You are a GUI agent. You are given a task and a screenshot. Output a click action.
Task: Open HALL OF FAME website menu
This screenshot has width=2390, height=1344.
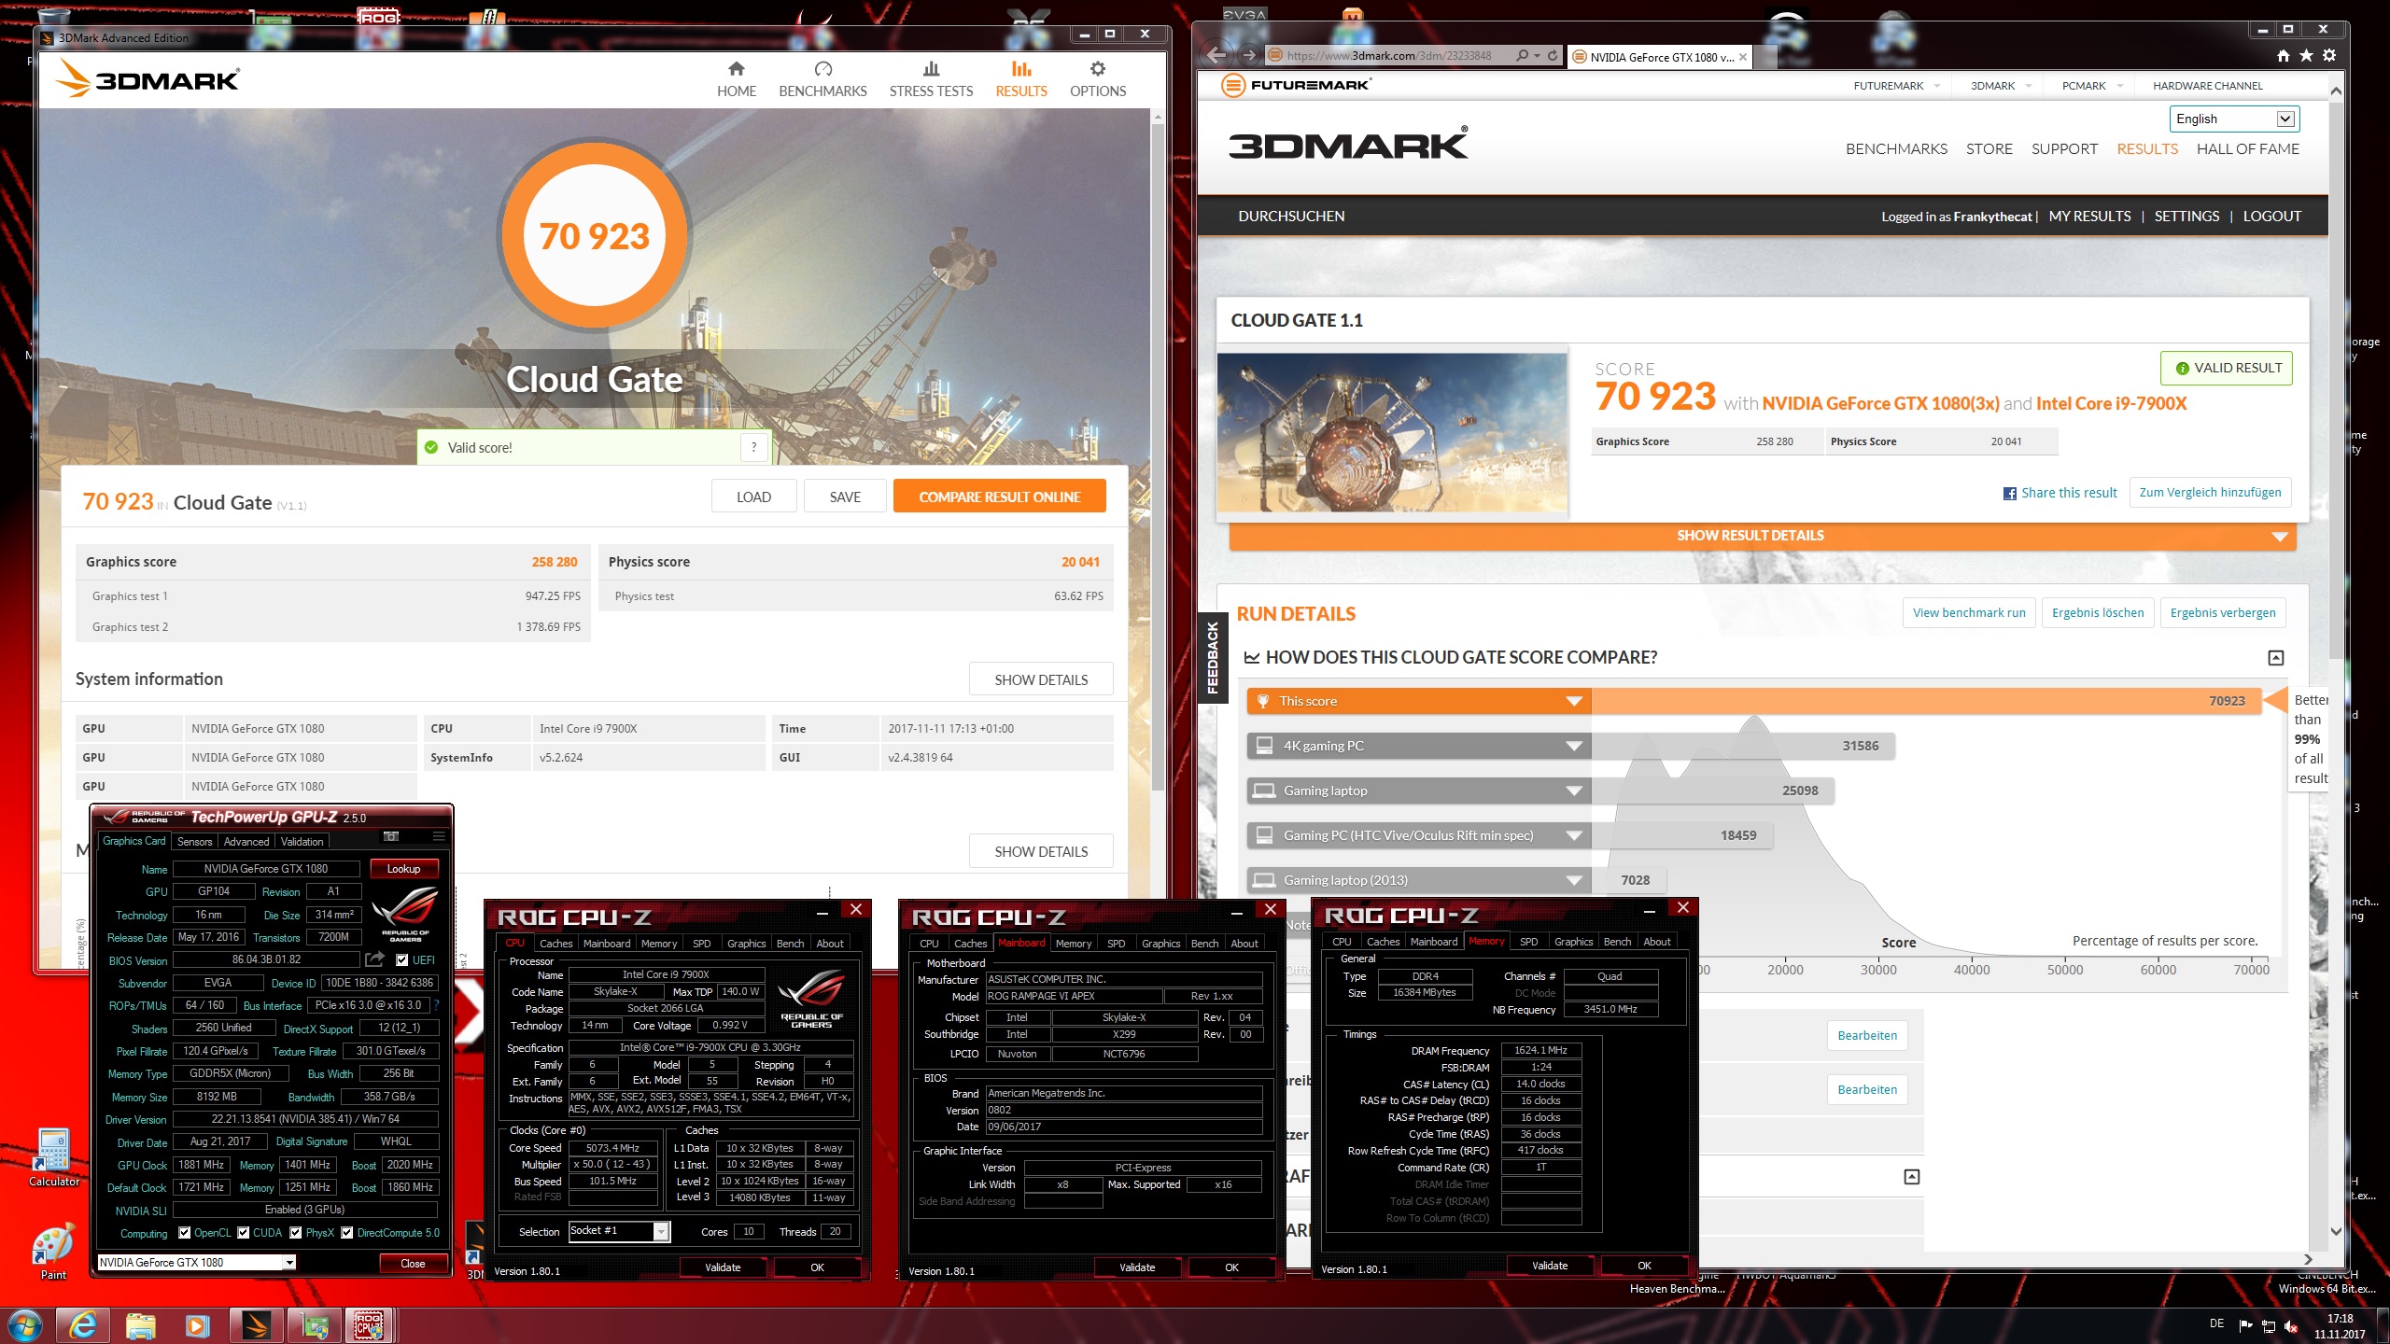[2247, 149]
